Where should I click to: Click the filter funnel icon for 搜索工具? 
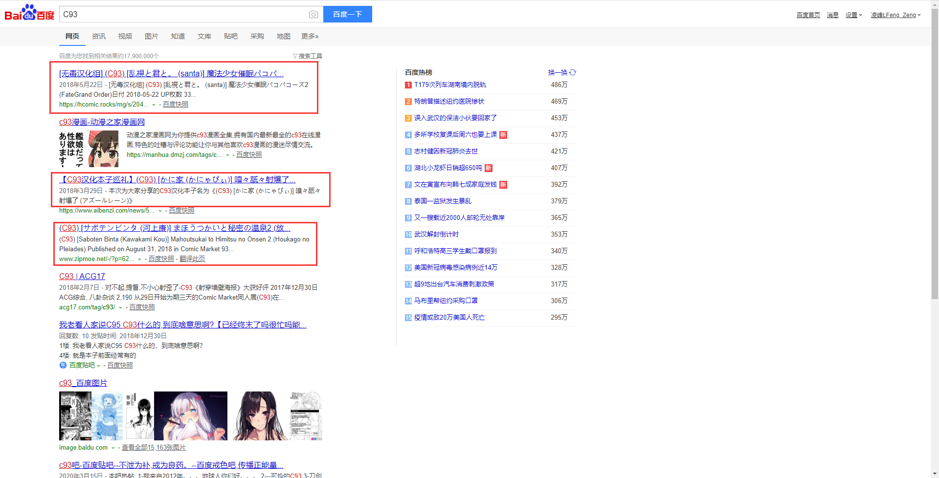pos(295,56)
